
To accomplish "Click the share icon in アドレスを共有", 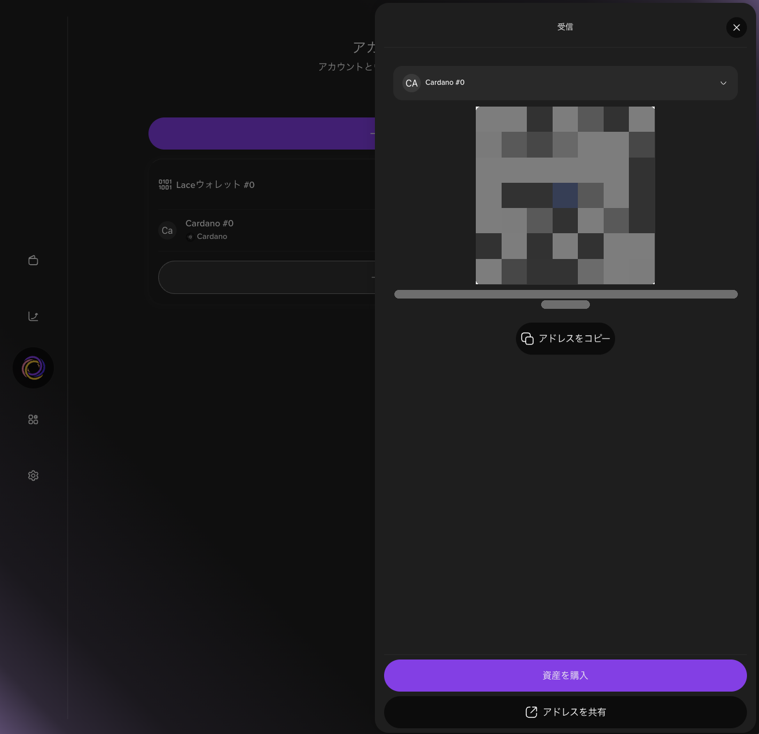I will click(531, 712).
